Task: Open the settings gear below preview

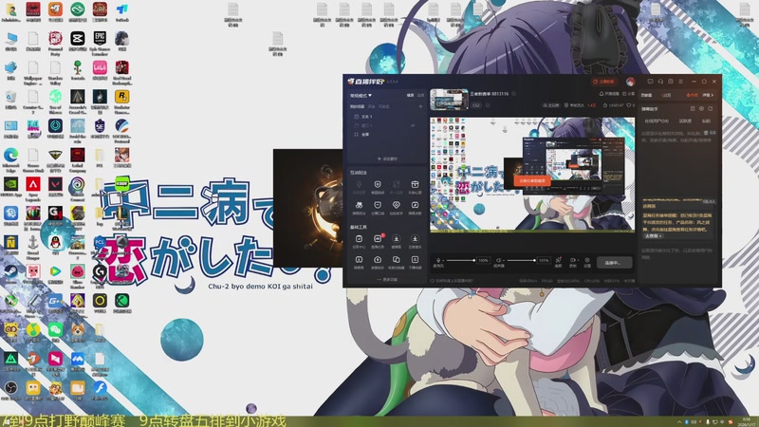Action: [587, 260]
